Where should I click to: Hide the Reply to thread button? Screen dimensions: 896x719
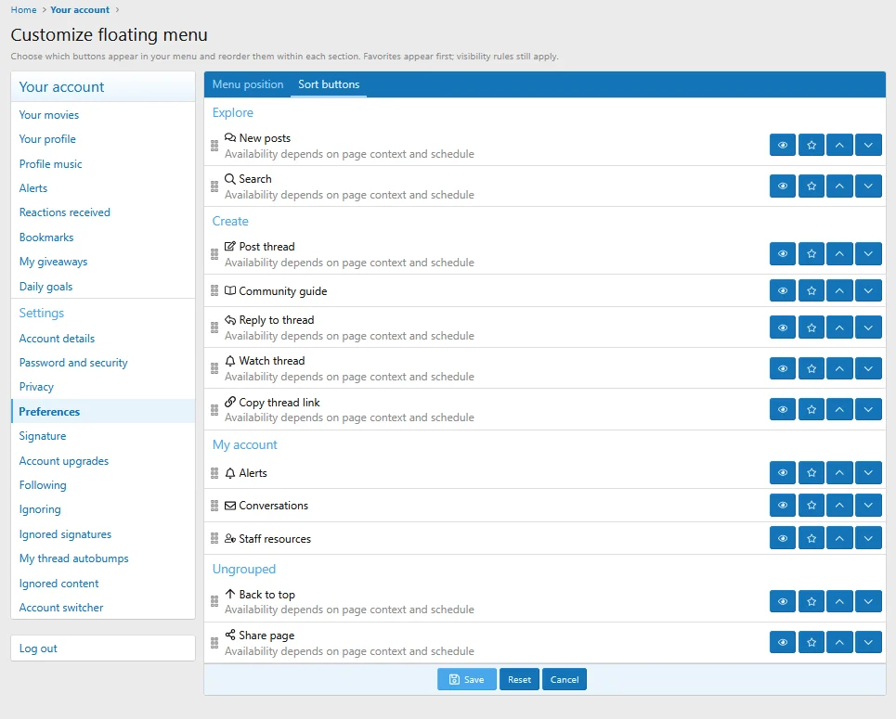click(x=783, y=327)
